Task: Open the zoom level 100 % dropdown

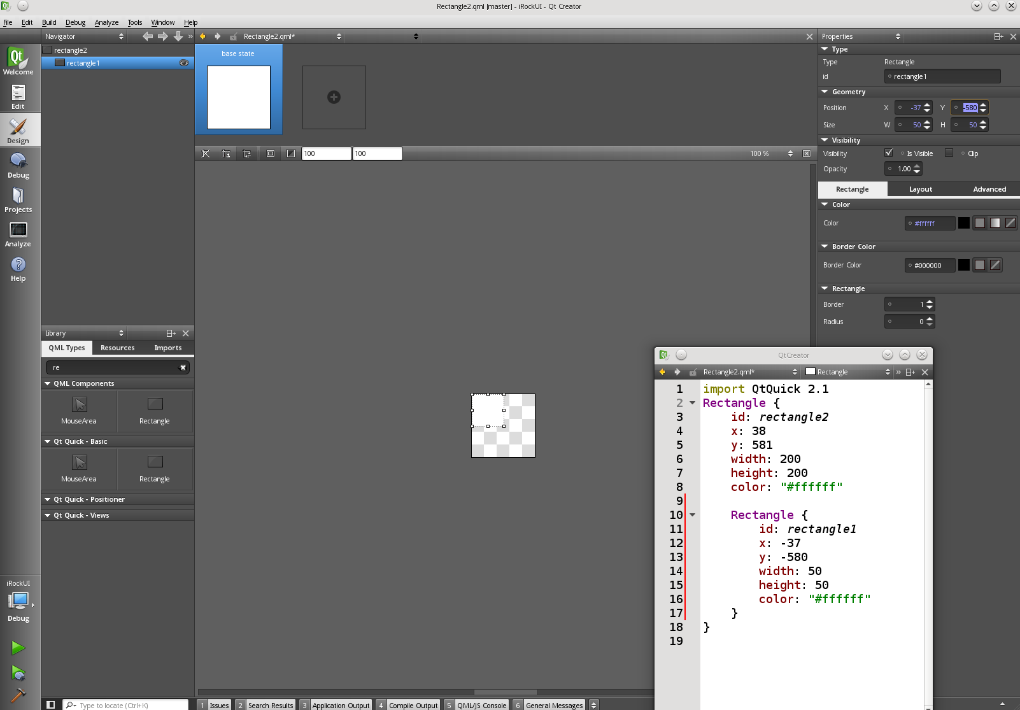Action: click(771, 153)
